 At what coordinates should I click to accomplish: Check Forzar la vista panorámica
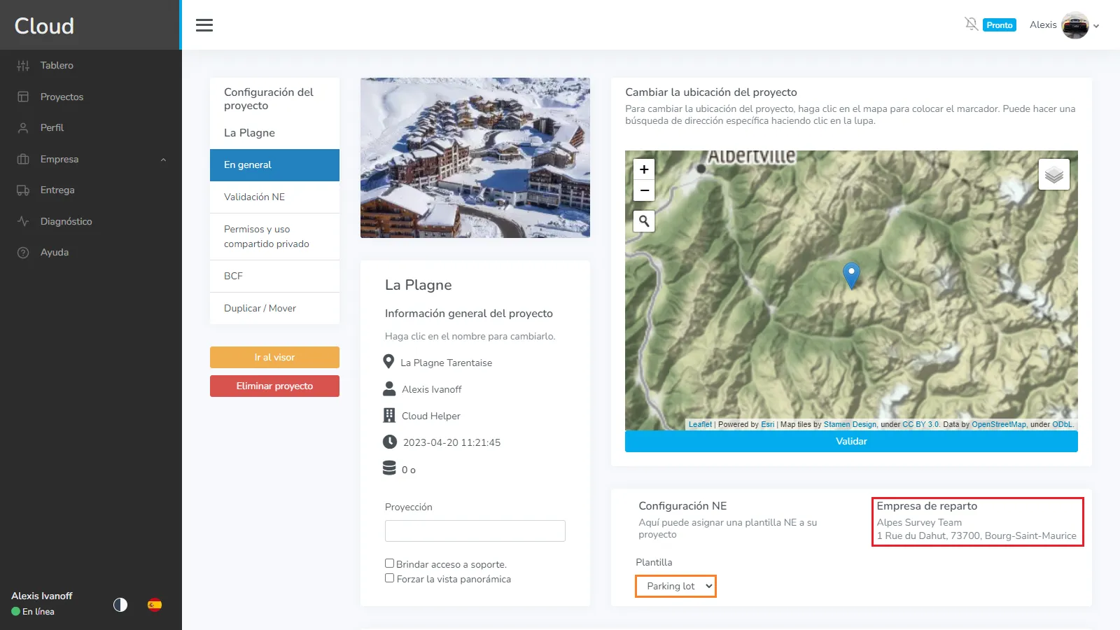[x=389, y=578]
